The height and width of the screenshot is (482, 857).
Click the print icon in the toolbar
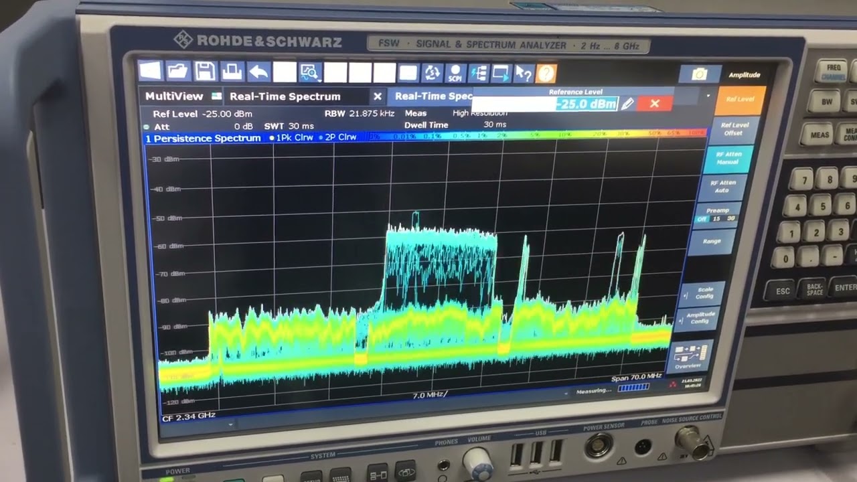tap(232, 71)
